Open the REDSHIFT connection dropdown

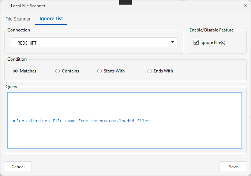coord(94,42)
